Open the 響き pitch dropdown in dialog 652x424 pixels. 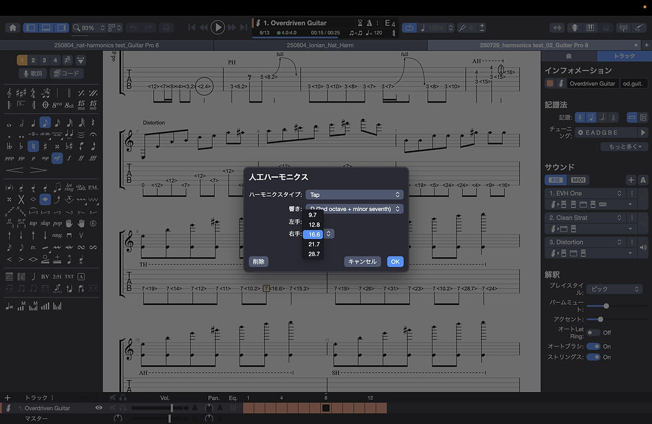tap(354, 209)
